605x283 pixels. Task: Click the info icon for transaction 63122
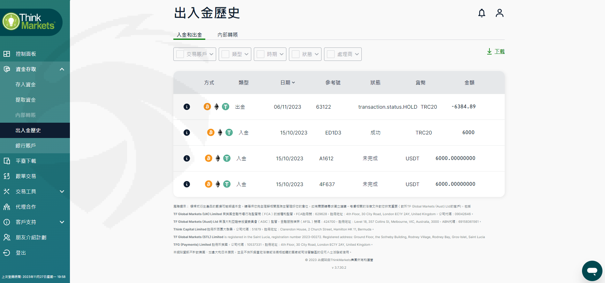tap(187, 107)
